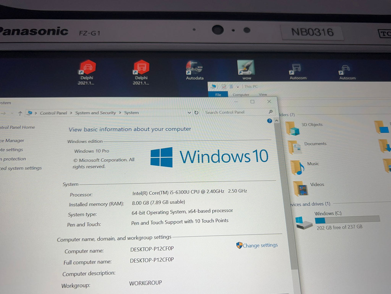
Task: Click the refresh icon in address bar
Action: pos(196,113)
